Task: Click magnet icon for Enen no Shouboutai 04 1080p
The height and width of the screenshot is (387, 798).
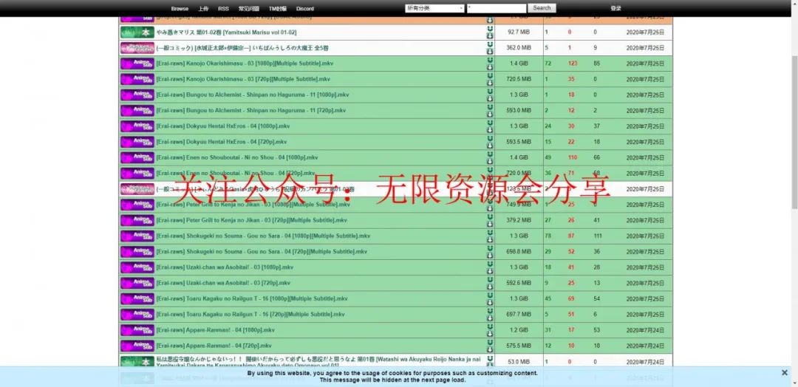Action: pyautogui.click(x=490, y=154)
